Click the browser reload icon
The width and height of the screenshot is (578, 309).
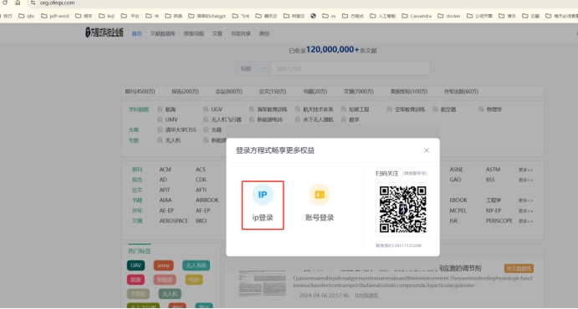tap(5, 3)
